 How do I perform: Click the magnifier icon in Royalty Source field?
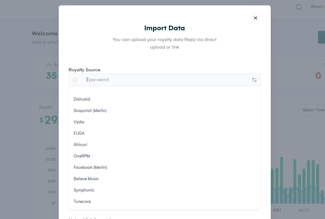[75, 80]
